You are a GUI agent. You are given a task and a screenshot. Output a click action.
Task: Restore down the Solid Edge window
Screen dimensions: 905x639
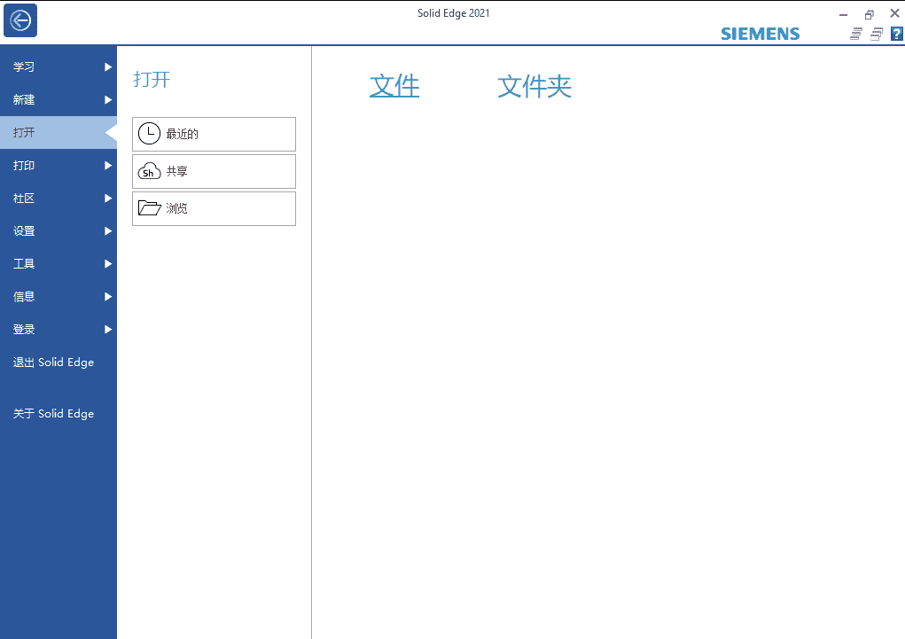point(870,14)
